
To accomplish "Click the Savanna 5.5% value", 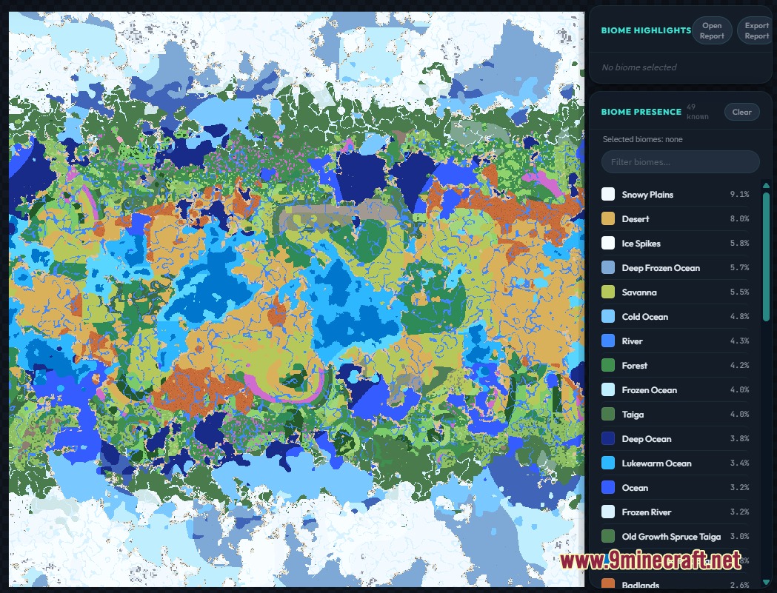I will click(x=739, y=292).
